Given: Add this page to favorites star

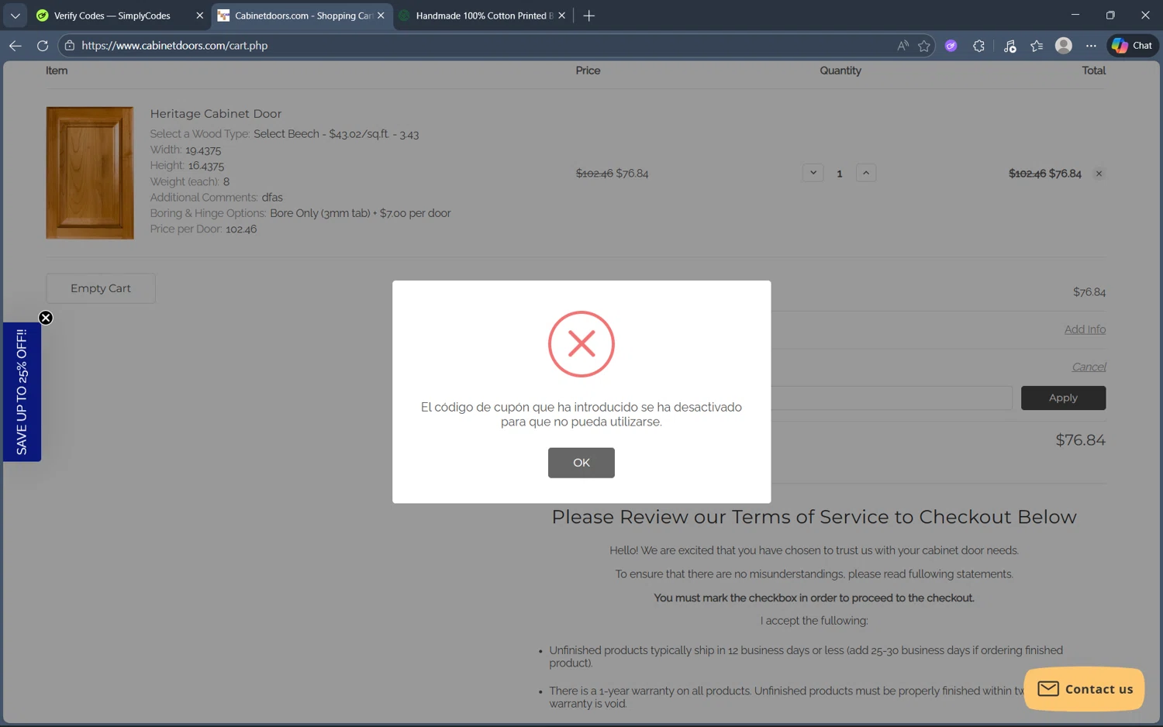Looking at the screenshot, I should [x=923, y=46].
